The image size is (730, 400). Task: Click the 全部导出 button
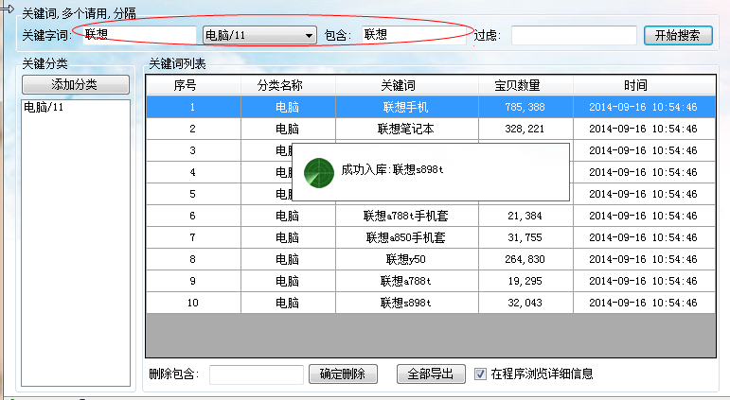(431, 374)
